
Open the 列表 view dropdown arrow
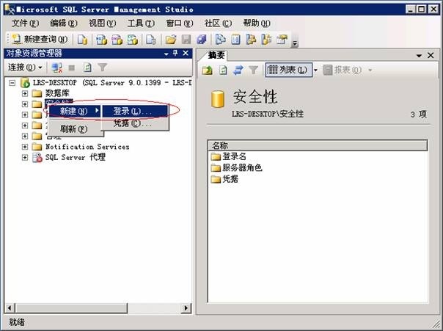(x=315, y=70)
